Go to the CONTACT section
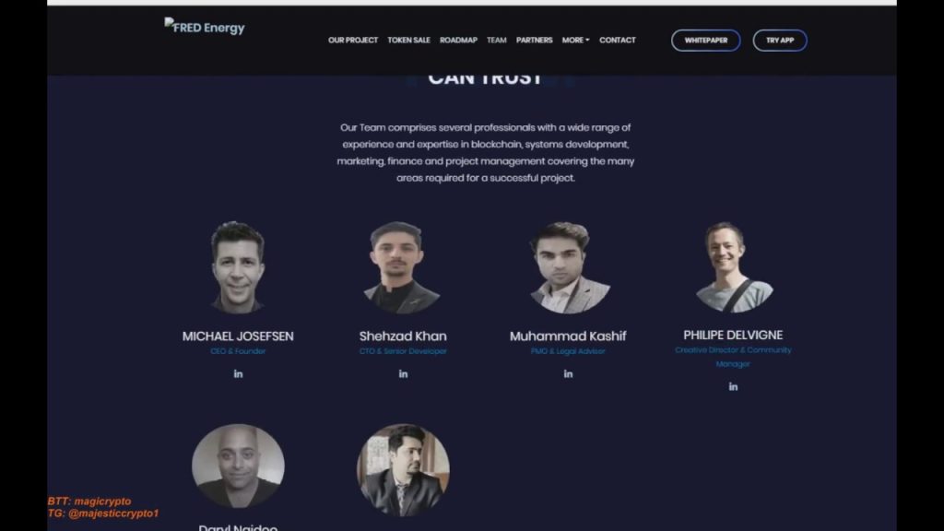944x531 pixels. (617, 41)
